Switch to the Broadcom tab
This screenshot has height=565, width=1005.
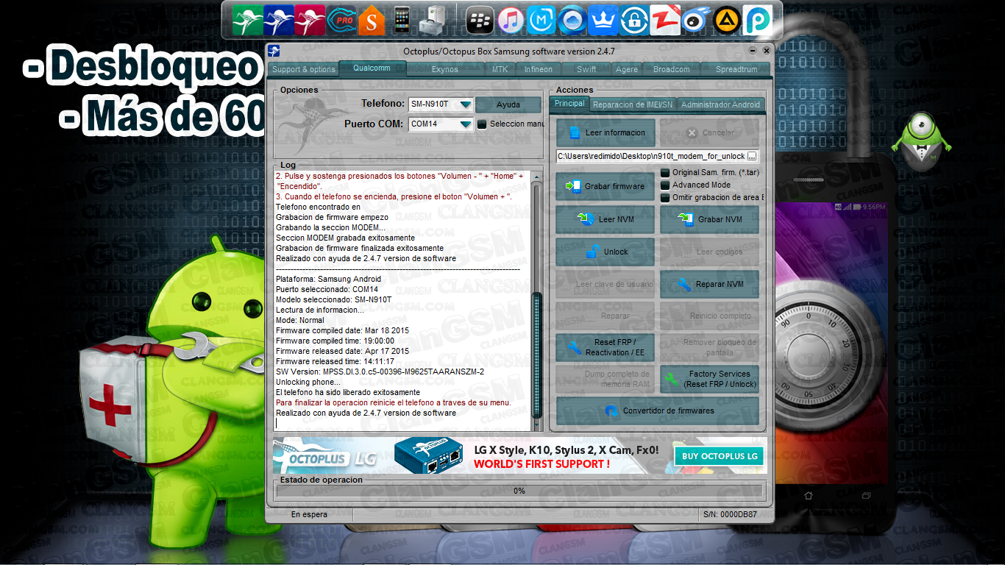(x=672, y=69)
